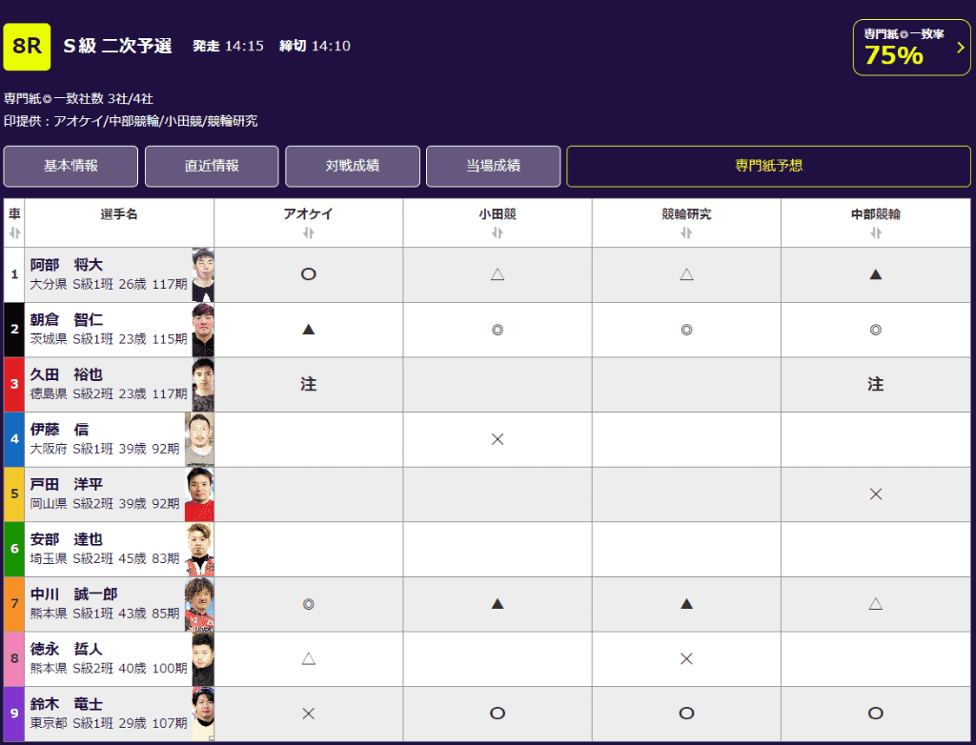976x745 pixels.
Task: Click rider name 鈴木 竜士
Action: coord(66,704)
